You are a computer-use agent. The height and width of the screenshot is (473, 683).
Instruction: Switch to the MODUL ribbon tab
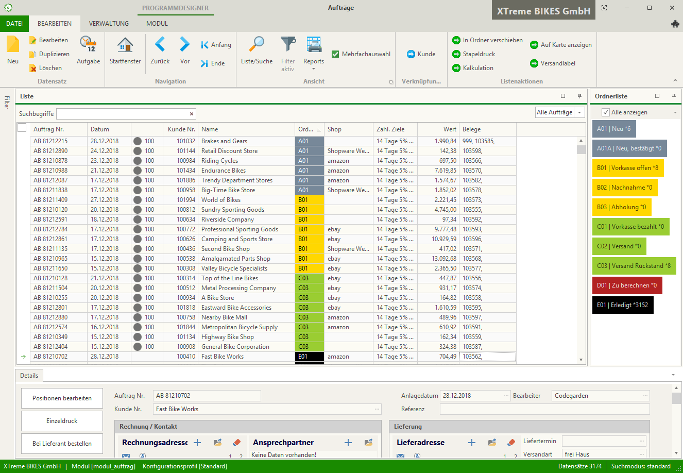click(x=157, y=24)
